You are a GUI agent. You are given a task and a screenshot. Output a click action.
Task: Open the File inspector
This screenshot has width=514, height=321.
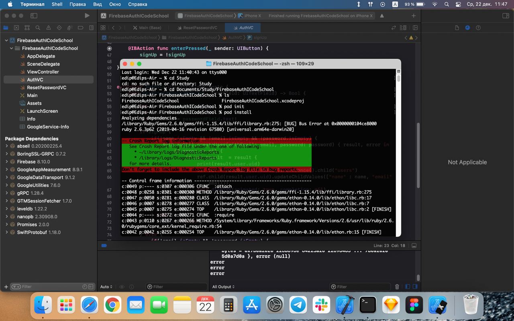point(457,28)
